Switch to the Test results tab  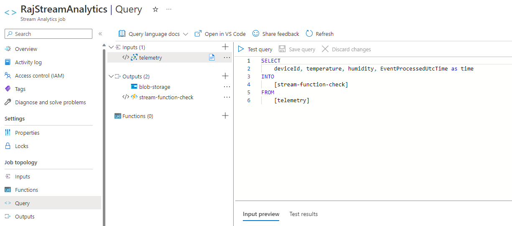point(303,214)
